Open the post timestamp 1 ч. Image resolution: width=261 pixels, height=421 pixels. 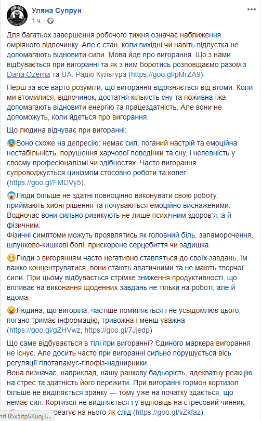pos(36,21)
